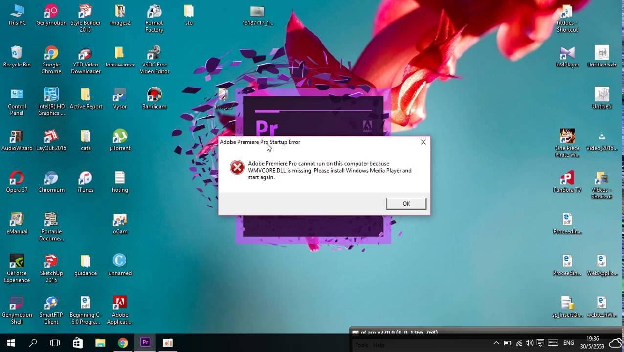Open the This PC desktop icon
This screenshot has width=624, height=352.
point(17,15)
